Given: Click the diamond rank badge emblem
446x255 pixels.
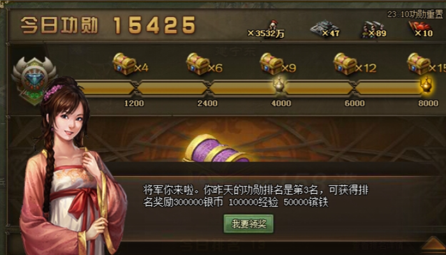Looking at the screenshot, I should point(34,77).
